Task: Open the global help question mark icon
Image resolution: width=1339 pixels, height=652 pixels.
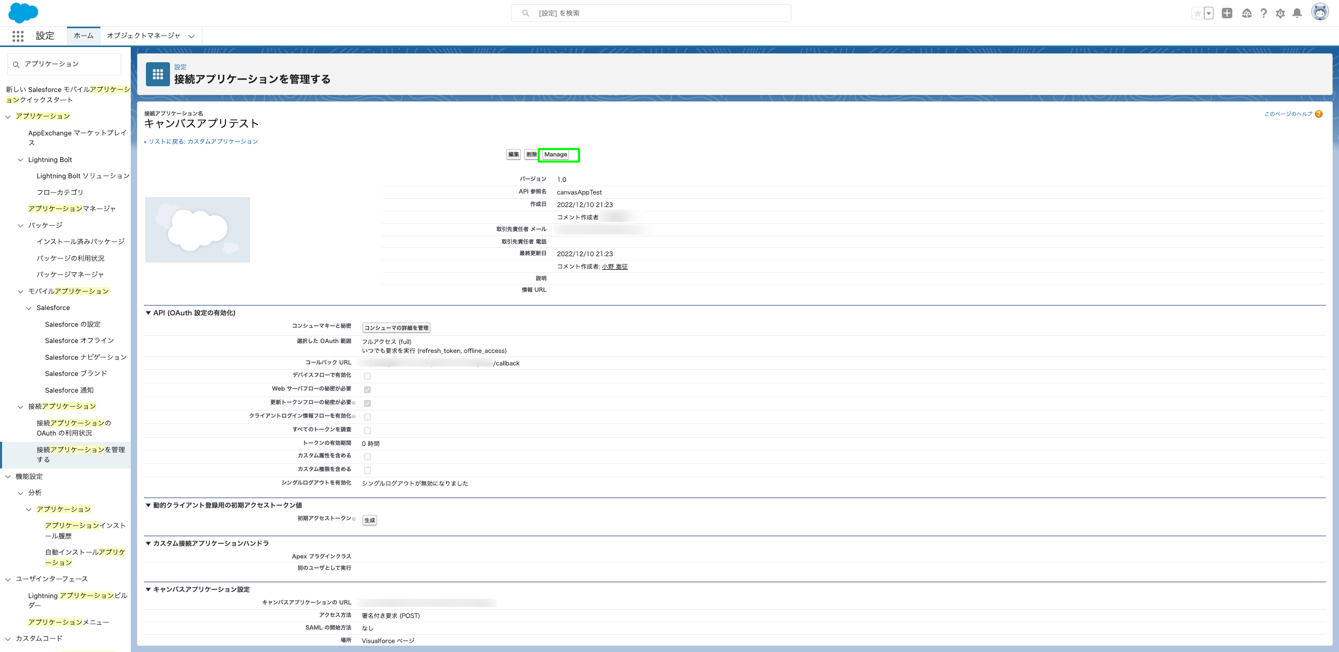Action: (1264, 13)
